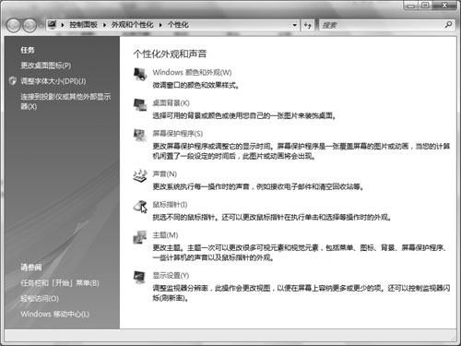Open the Mouse Pointers icon
The width and height of the screenshot is (461, 346).
point(140,207)
